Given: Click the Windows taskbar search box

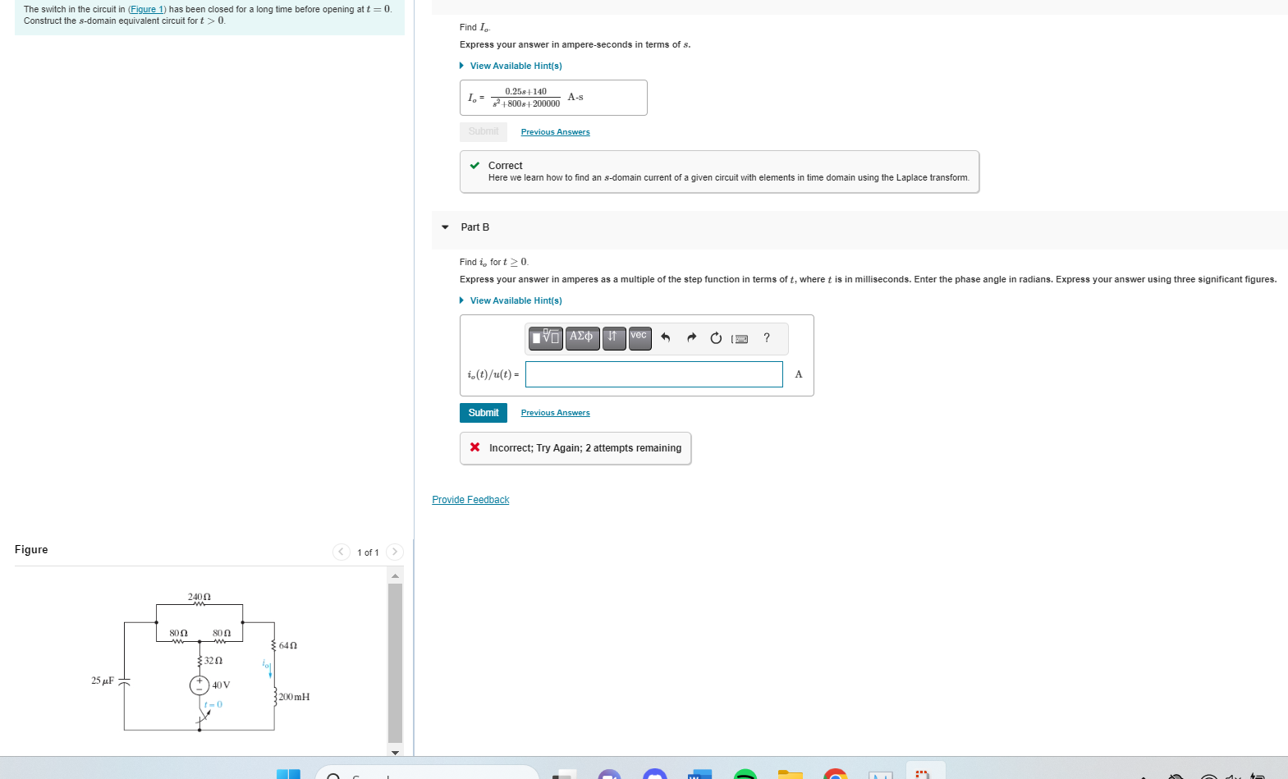Looking at the screenshot, I should [427, 773].
